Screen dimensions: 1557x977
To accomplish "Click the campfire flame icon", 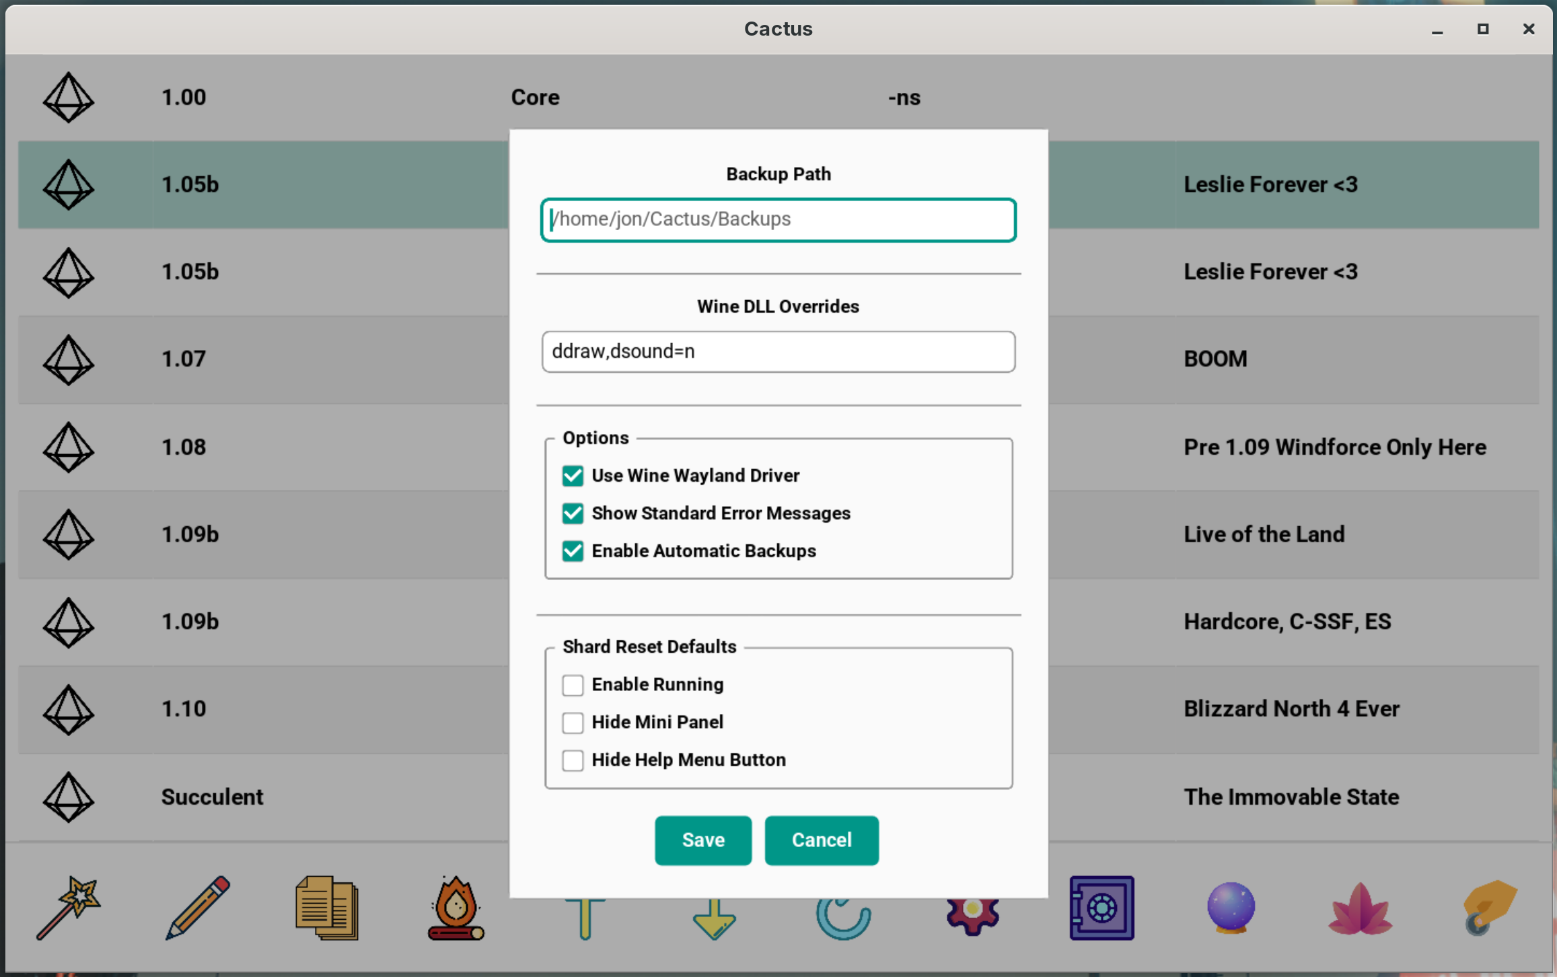I will point(456,908).
